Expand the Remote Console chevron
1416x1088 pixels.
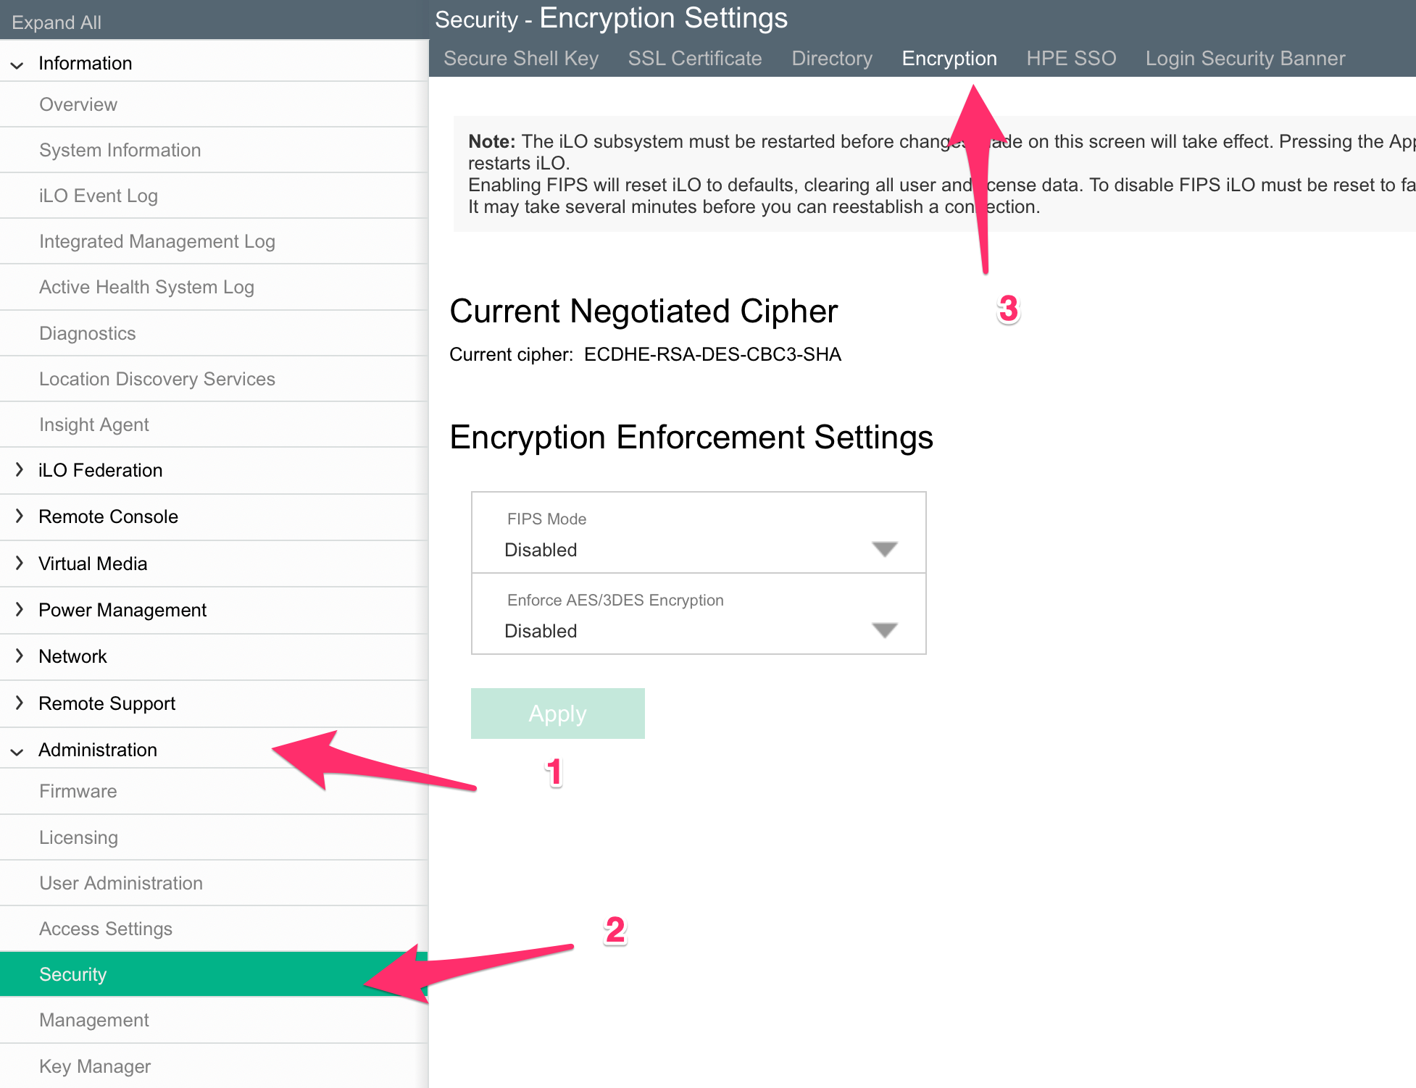[x=20, y=516]
